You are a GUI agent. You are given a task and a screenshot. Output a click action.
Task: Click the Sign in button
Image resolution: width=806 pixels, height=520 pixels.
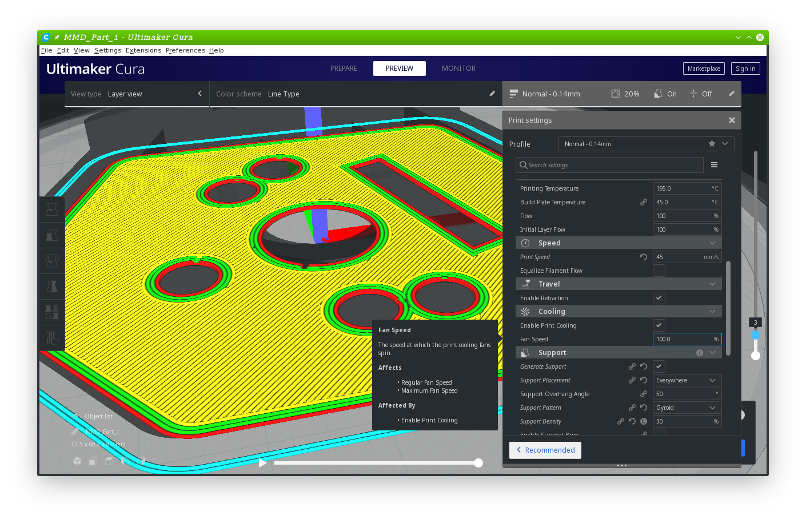[745, 68]
